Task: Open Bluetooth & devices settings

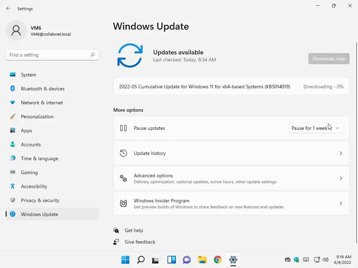Action: 52,89
